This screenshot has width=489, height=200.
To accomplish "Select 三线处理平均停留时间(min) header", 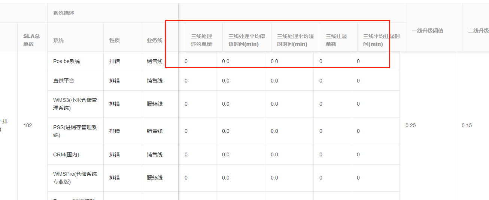I will 247,40.
